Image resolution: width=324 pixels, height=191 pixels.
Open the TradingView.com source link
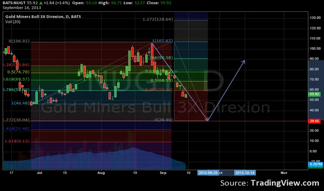pyautogui.click(x=285, y=183)
